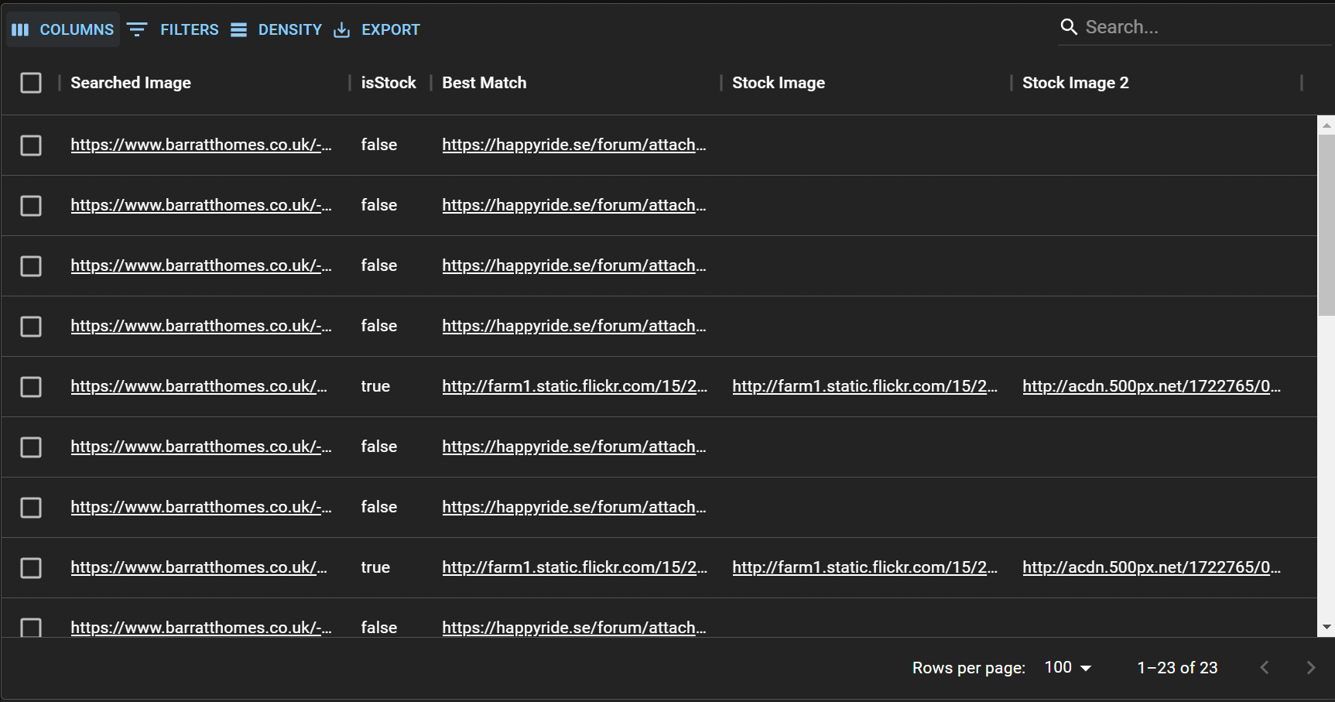This screenshot has height=702, width=1335.
Task: Click the search magnifier icon
Action: click(x=1069, y=26)
